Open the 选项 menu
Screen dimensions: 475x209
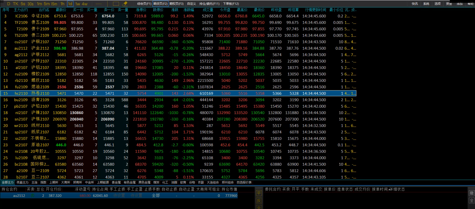437,4
